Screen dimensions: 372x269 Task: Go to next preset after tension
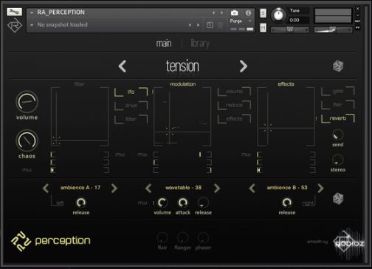pyautogui.click(x=244, y=66)
